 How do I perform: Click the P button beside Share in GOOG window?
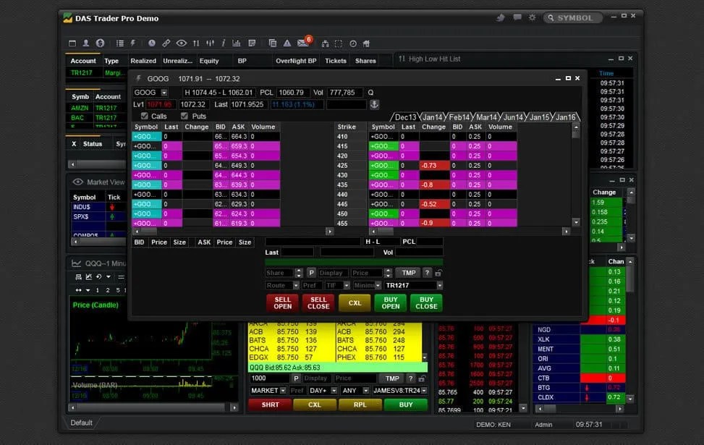(311, 273)
